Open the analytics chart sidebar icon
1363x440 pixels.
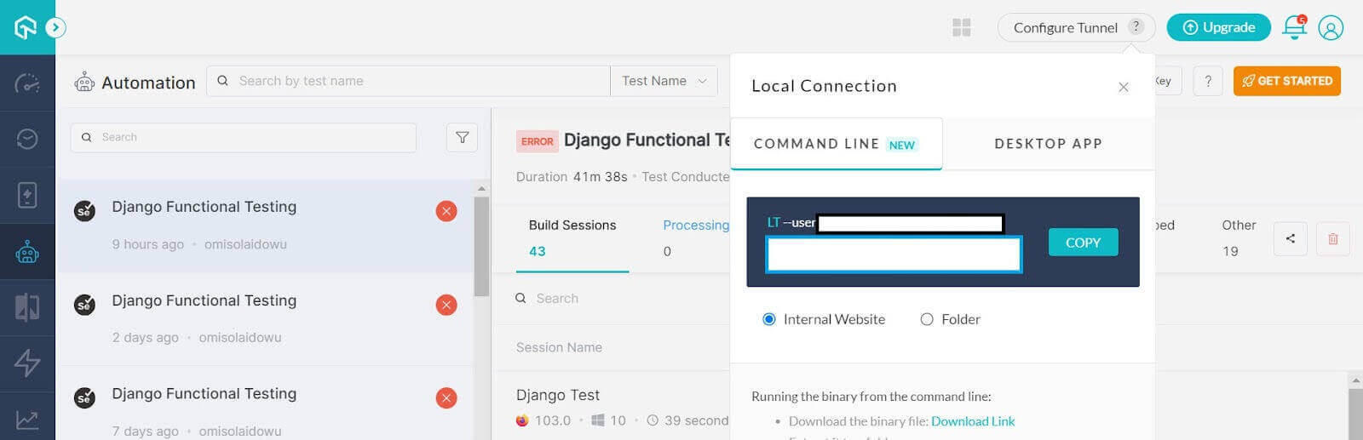(27, 420)
